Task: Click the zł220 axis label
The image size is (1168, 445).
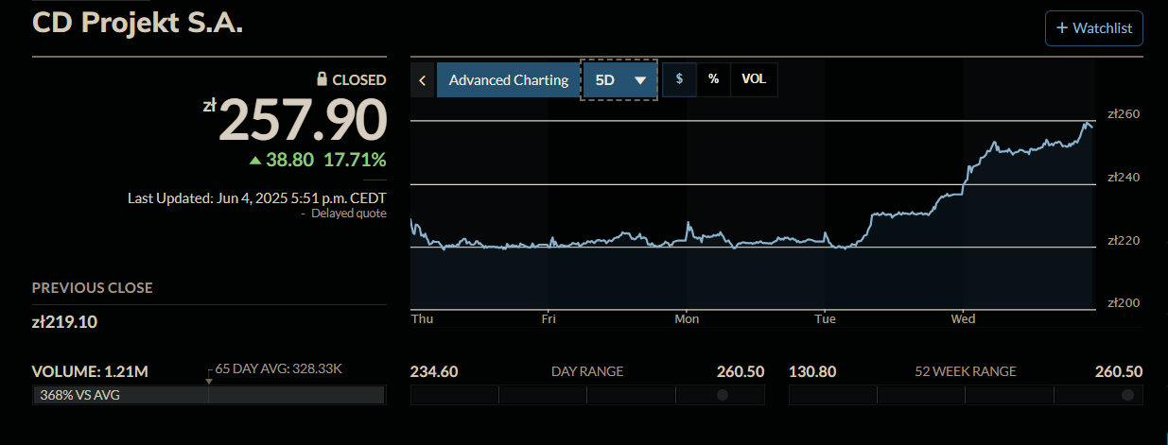Action: 1124,240
